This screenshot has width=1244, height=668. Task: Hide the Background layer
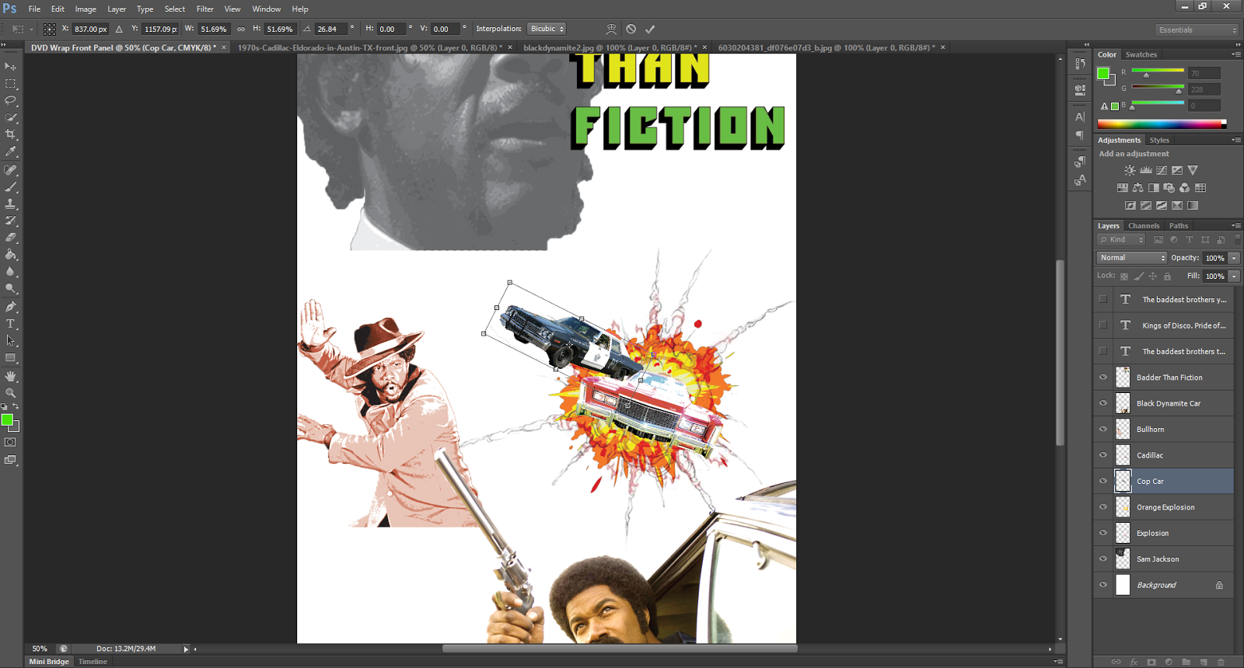1102,585
